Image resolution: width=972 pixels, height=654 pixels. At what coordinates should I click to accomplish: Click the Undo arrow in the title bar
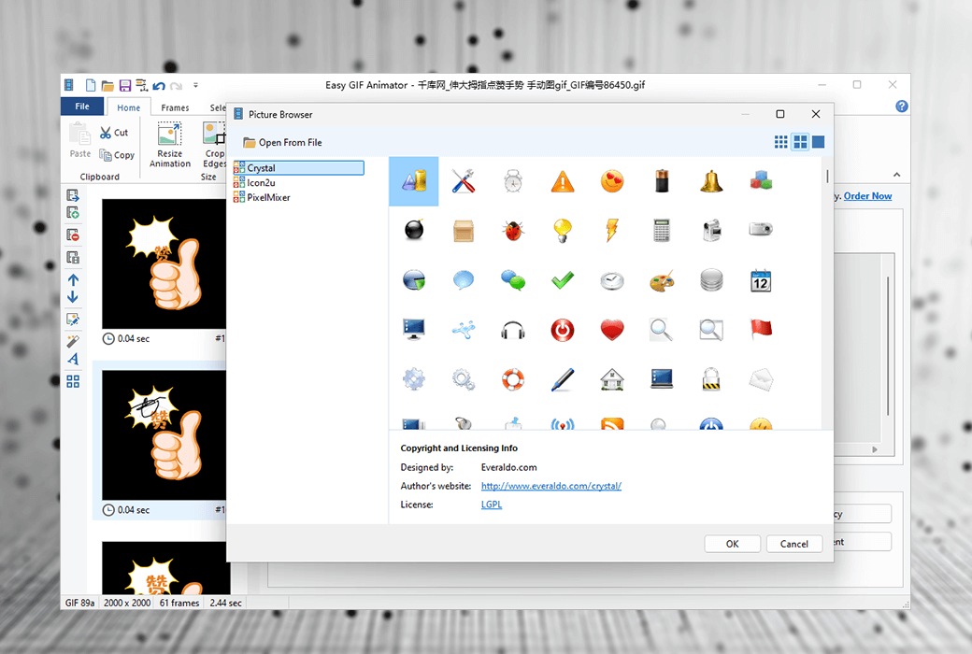159,86
